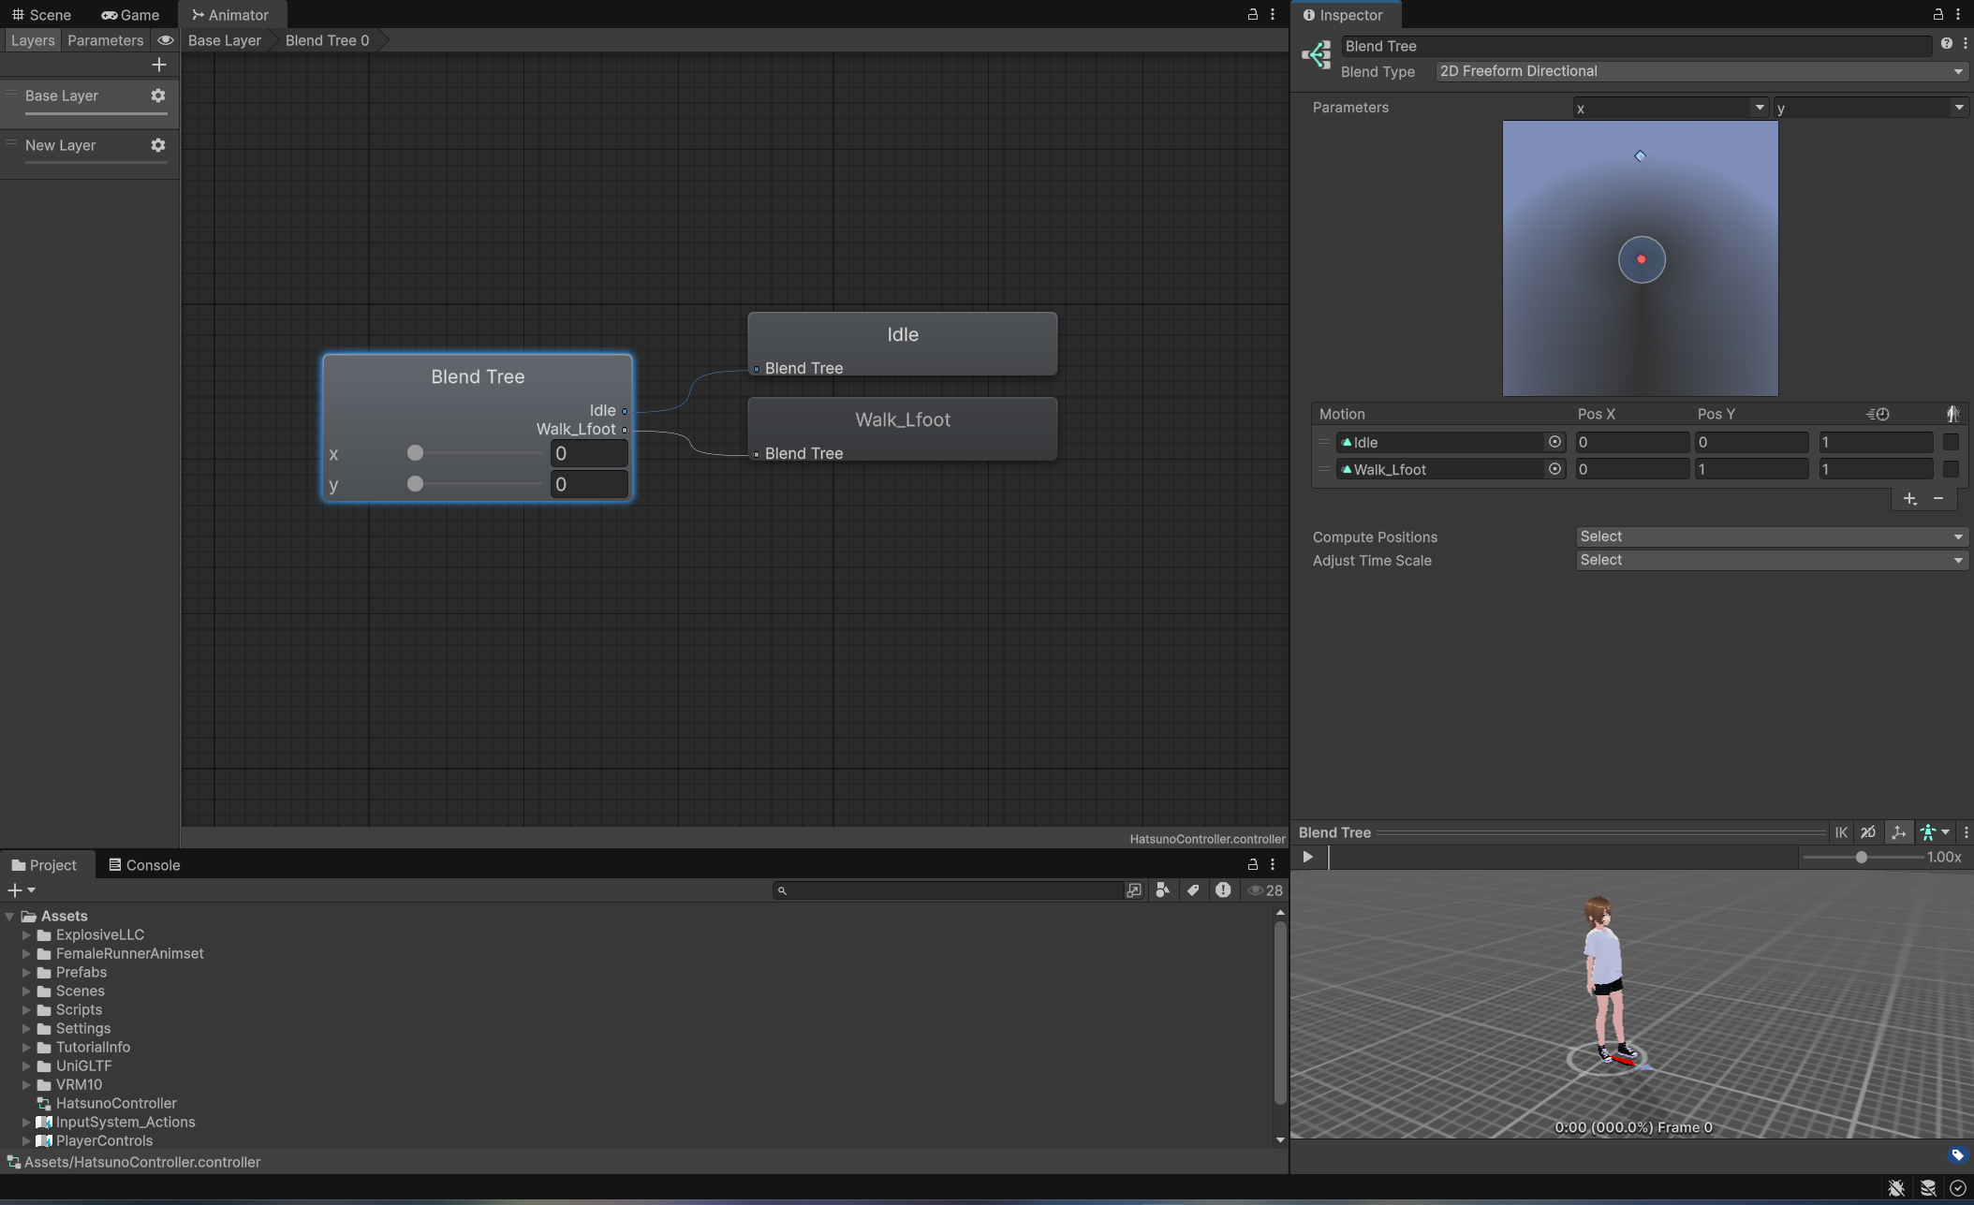
Task: Add a motion field with plus button
Action: (x=1909, y=499)
